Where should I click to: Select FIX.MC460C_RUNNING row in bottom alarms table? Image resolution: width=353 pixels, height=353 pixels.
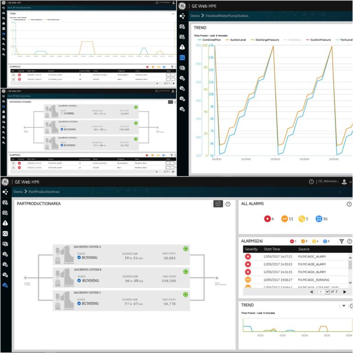tap(296, 280)
